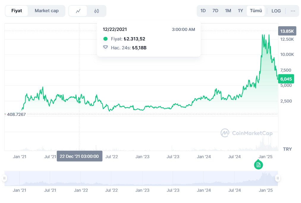The height and width of the screenshot is (203, 301).
Task: Click the Jan '23 label on main chart axis
Action: coord(142,157)
